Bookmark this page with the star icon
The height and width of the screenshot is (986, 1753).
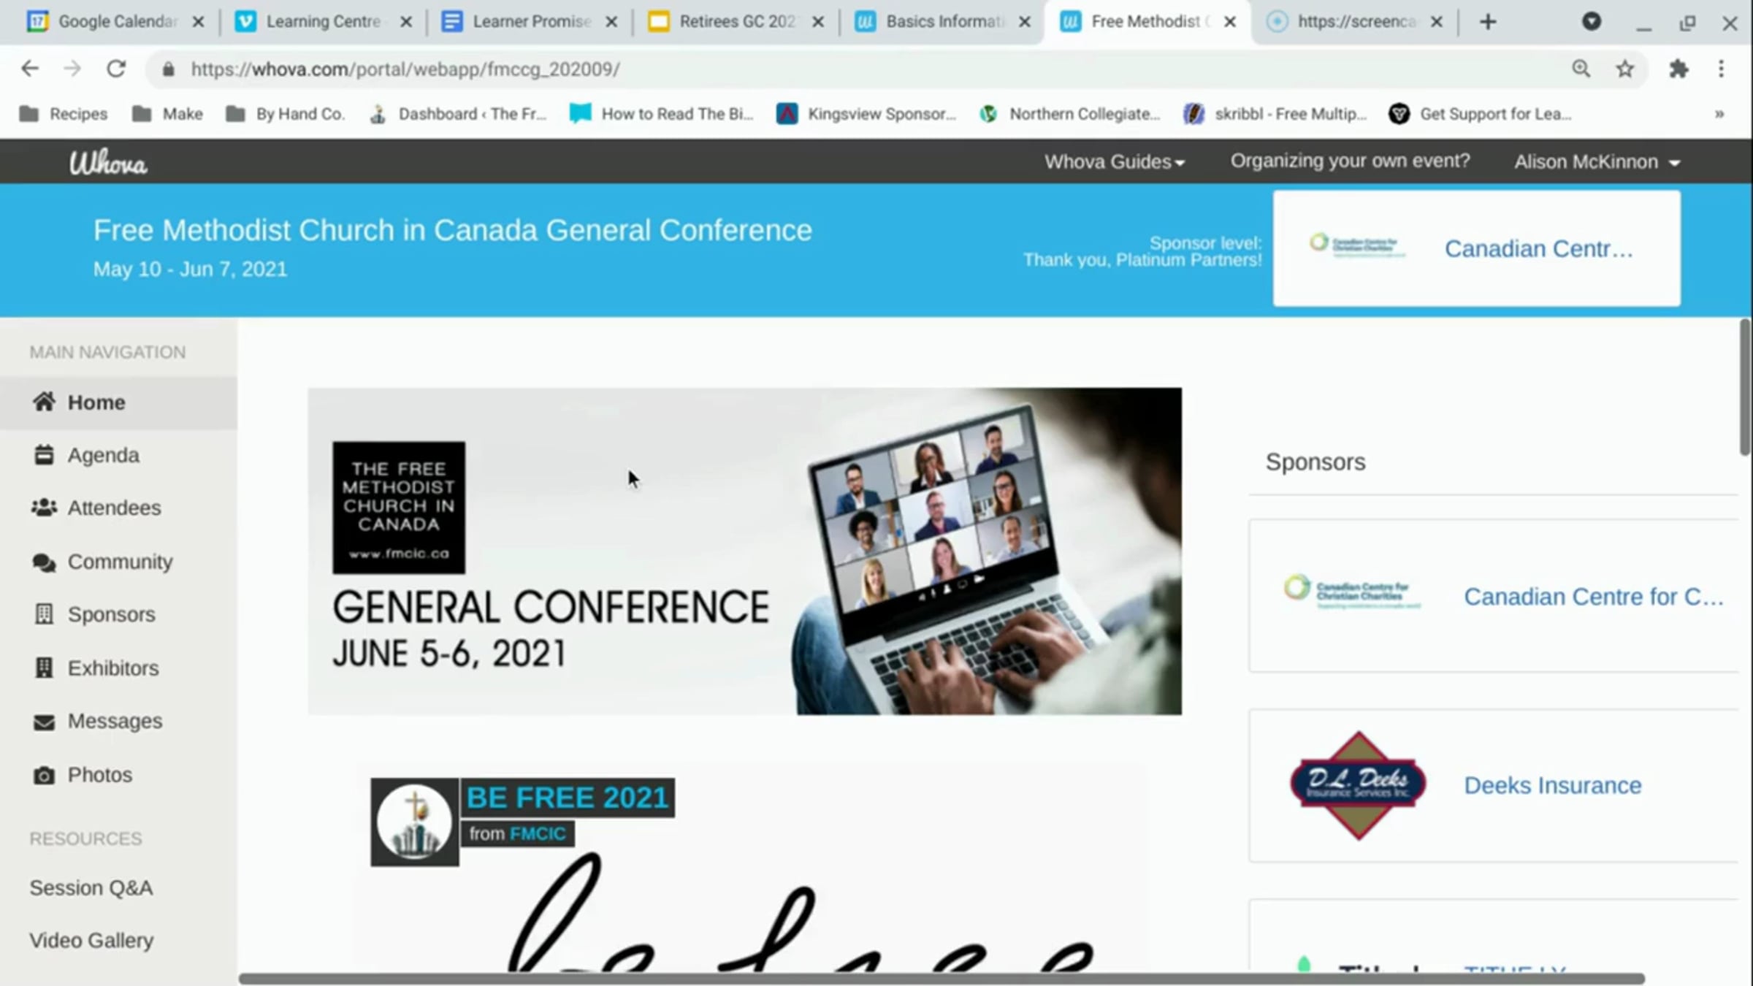pyautogui.click(x=1624, y=69)
